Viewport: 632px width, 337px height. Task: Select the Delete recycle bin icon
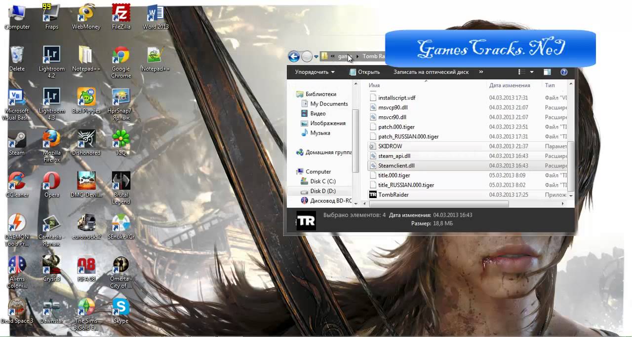pos(17,59)
